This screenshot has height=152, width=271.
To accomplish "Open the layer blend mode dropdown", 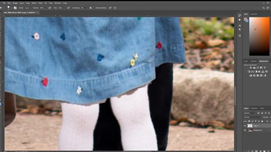I will tap(252, 117).
